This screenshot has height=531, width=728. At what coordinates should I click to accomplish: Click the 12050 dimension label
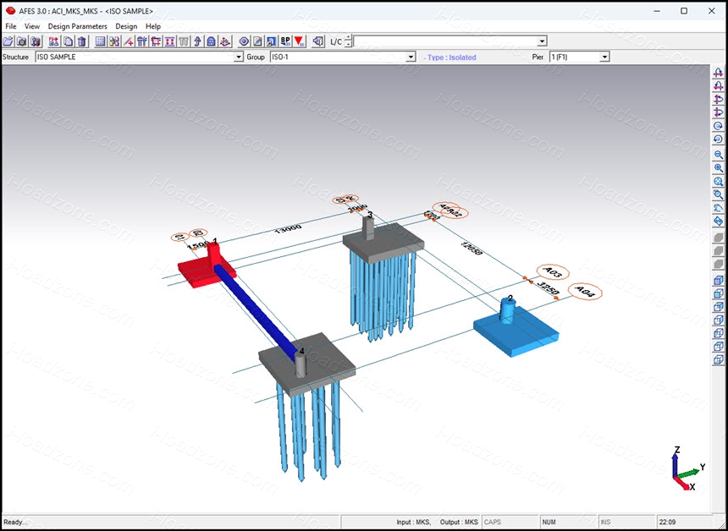(472, 249)
